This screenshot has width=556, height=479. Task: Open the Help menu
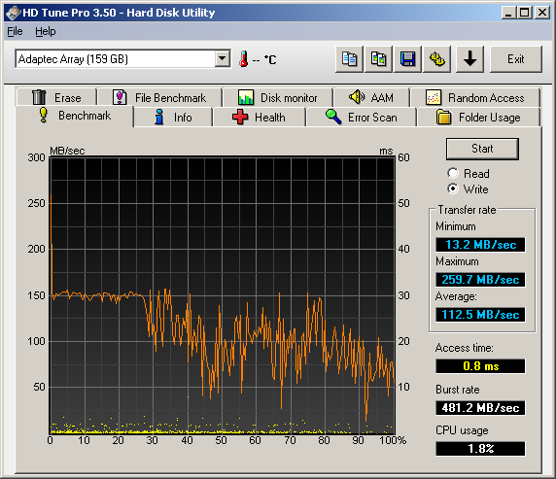tap(46, 31)
